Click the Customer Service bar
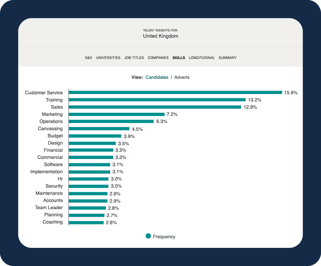The width and height of the screenshot is (321, 266). [x=175, y=92]
